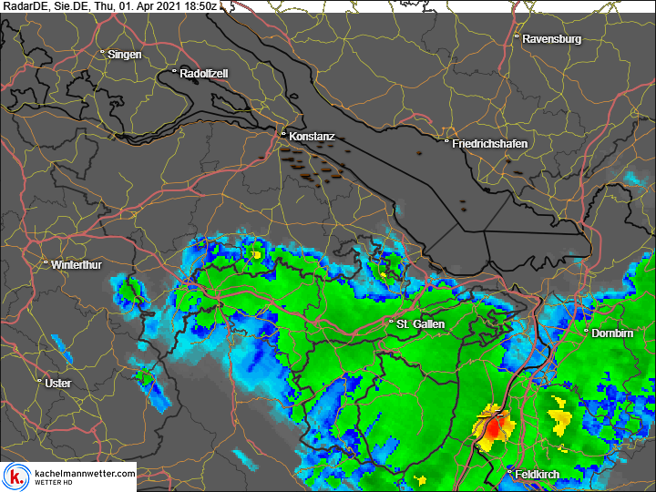Click the Winterthur city marker dot
Screen dimensions: 656x492
coord(46,263)
